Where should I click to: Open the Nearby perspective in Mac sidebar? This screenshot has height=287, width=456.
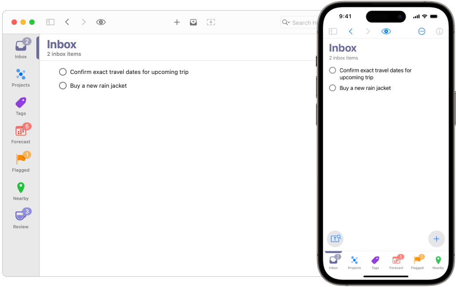[21, 191]
